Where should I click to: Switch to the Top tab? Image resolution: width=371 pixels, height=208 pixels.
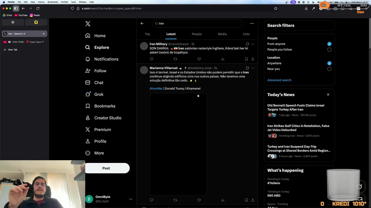pyautogui.click(x=148, y=34)
